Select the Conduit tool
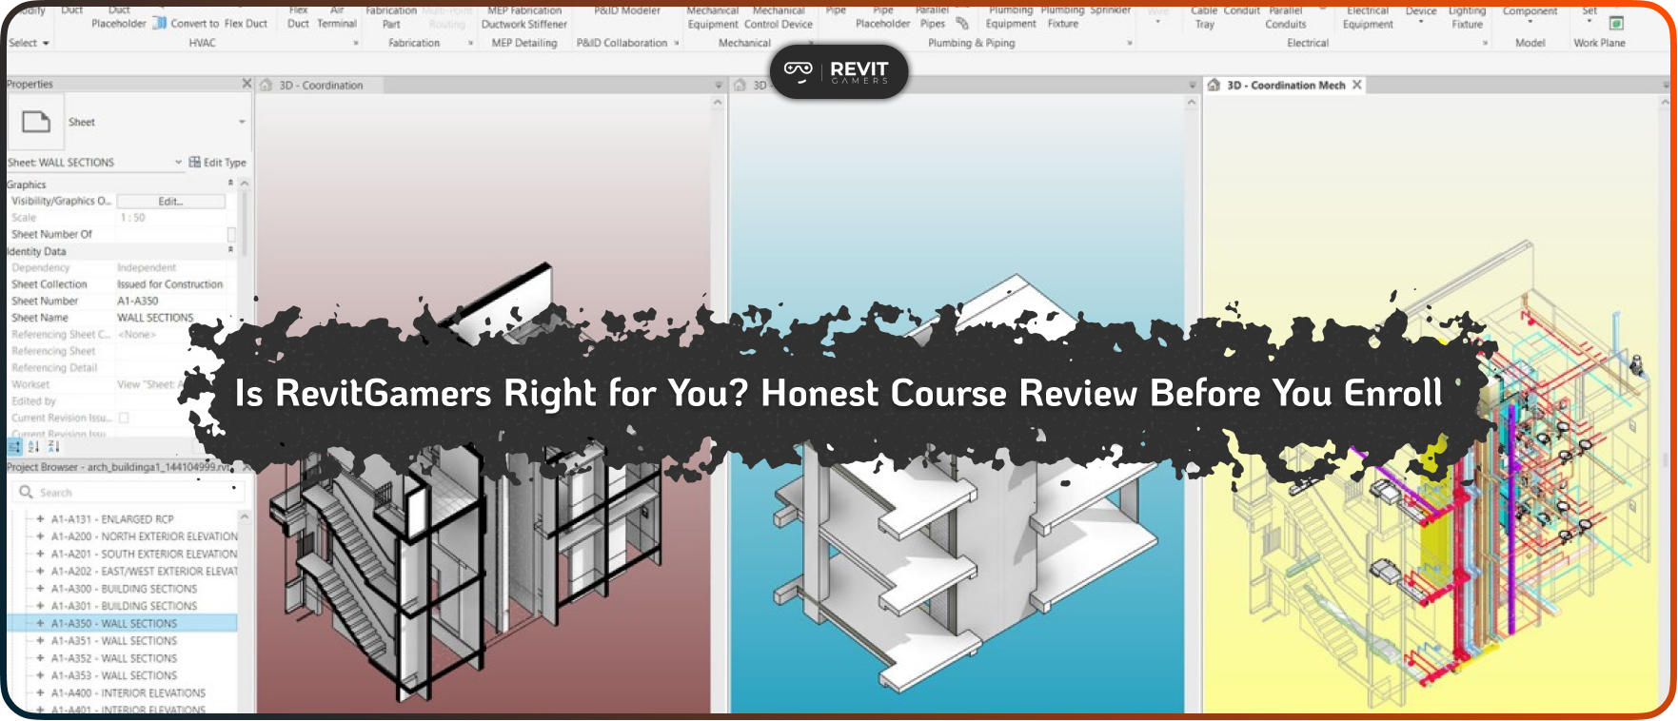Image resolution: width=1678 pixels, height=721 pixels. pyautogui.click(x=1242, y=10)
